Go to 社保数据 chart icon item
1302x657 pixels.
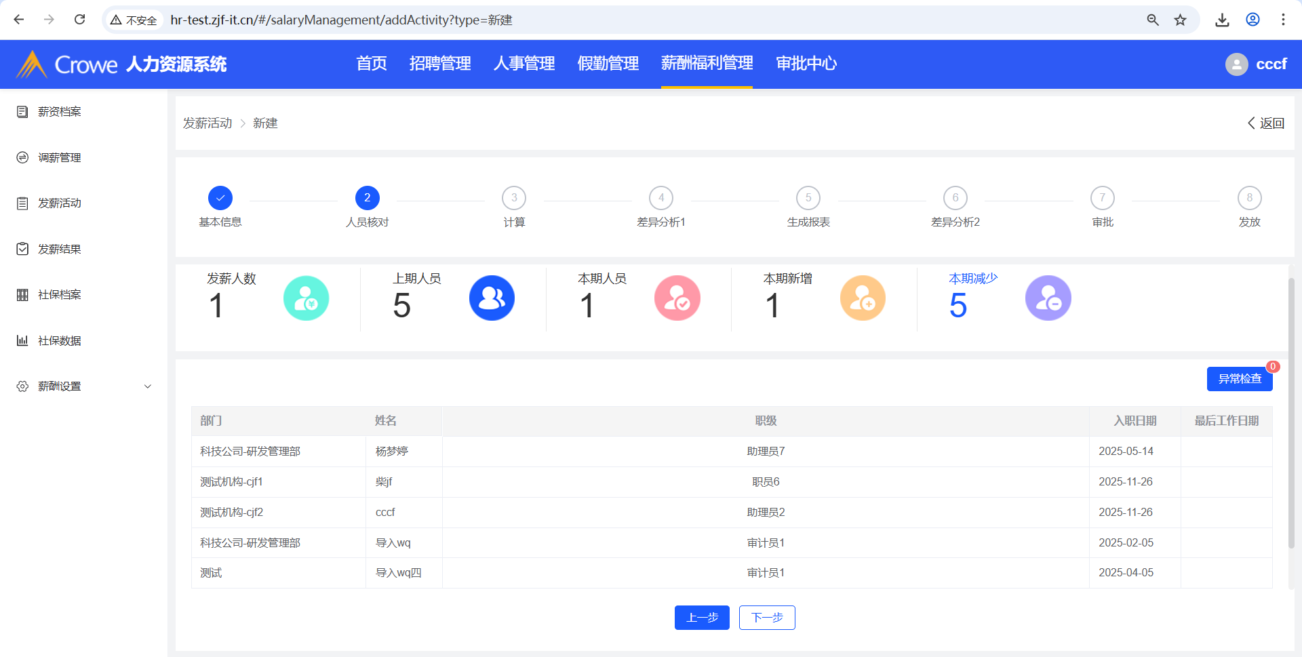(59, 340)
